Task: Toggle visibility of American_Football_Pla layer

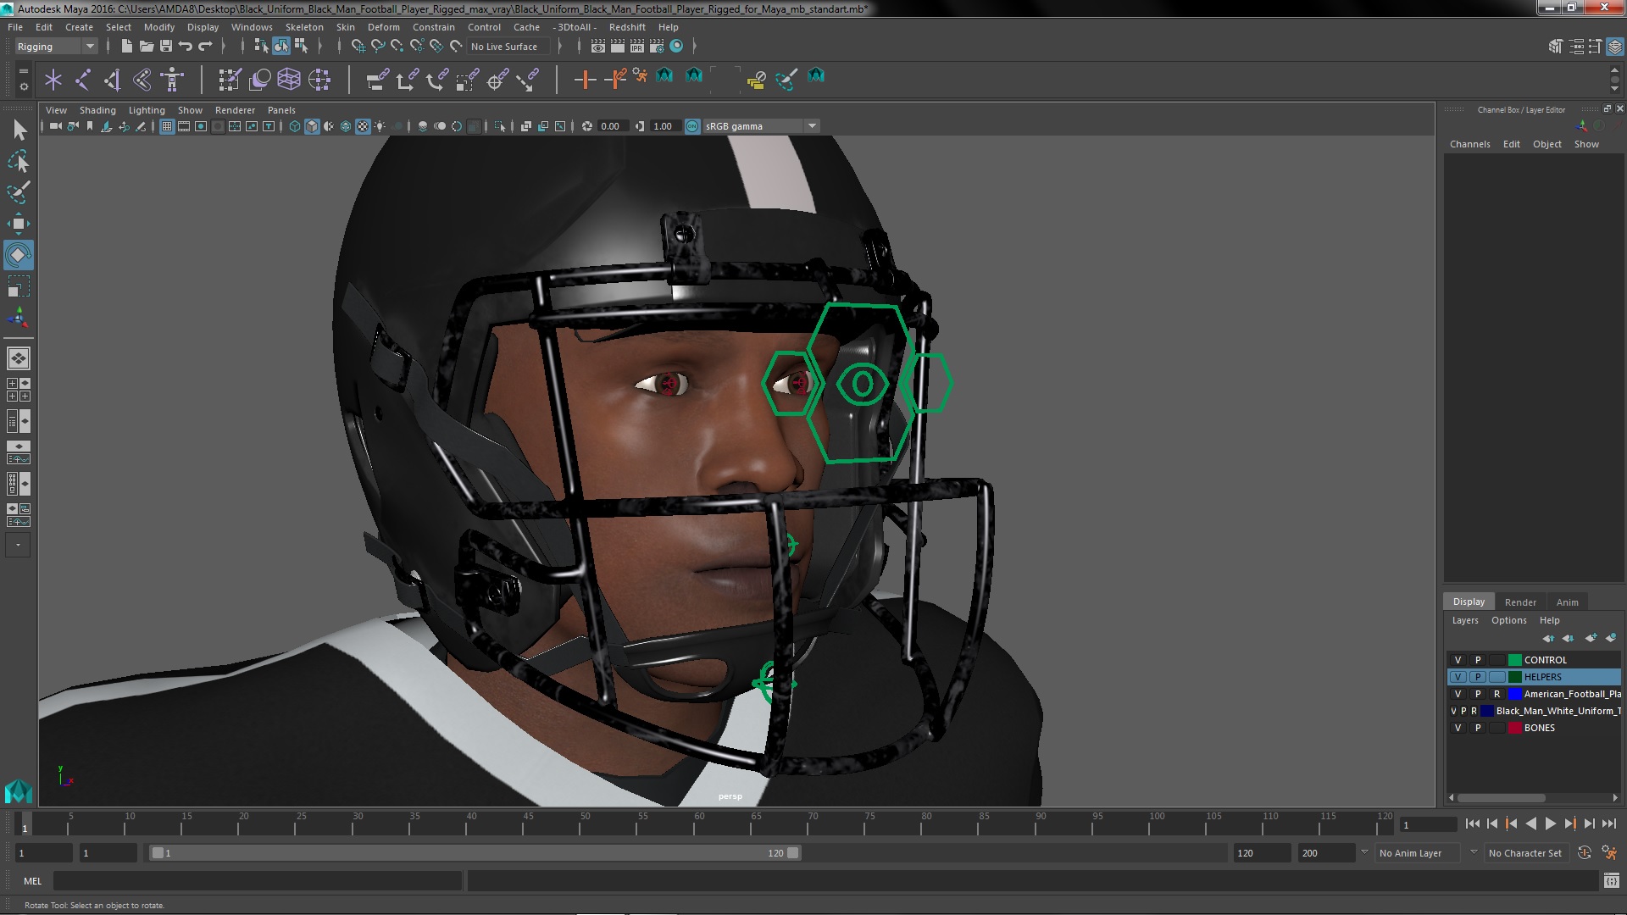Action: [x=1458, y=694]
